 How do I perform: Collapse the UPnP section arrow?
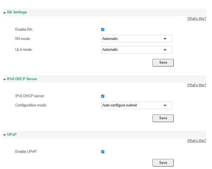tap(4, 135)
